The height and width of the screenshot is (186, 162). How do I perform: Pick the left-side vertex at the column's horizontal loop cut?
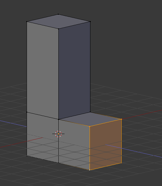click(27, 112)
